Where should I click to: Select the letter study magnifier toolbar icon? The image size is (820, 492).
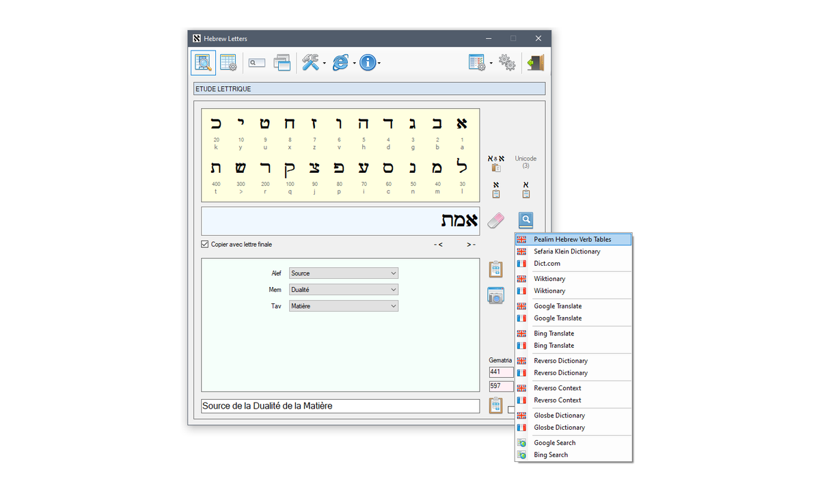(203, 63)
